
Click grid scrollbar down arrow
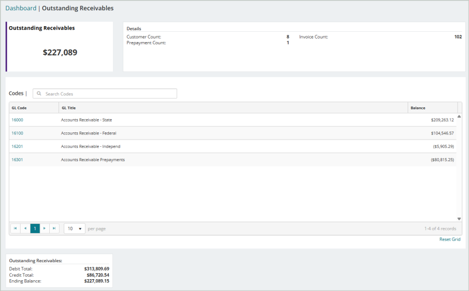(x=459, y=219)
